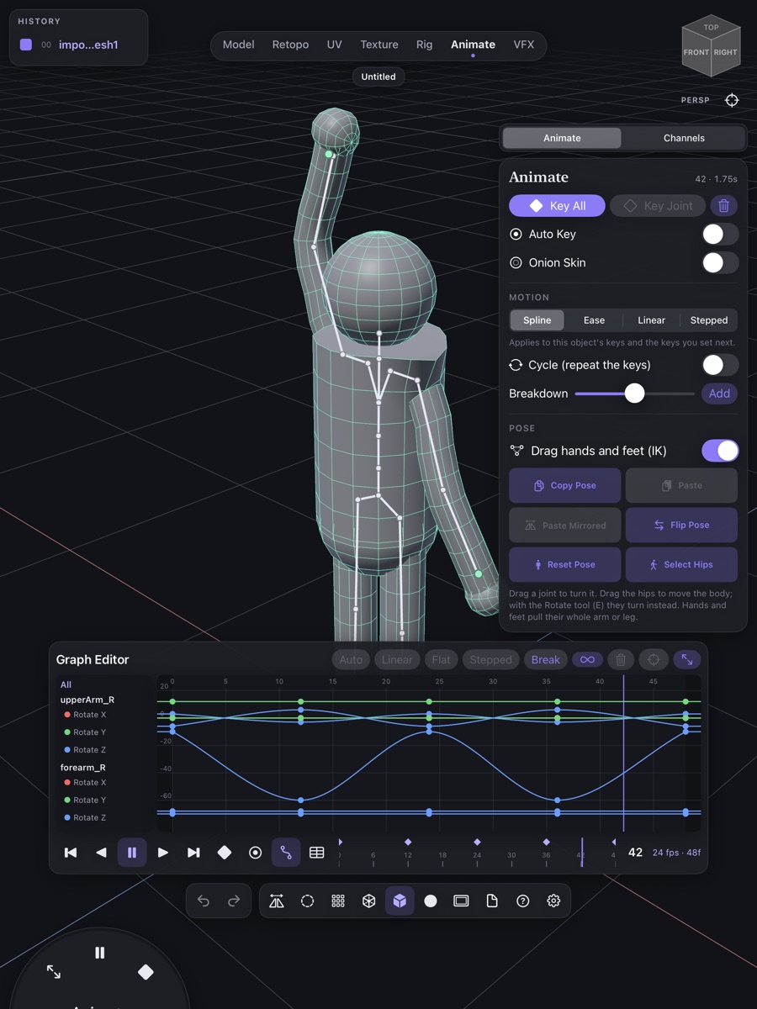The height and width of the screenshot is (1009, 757).
Task: Enable Cycle (repeat the keys) switch
Action: (x=720, y=365)
